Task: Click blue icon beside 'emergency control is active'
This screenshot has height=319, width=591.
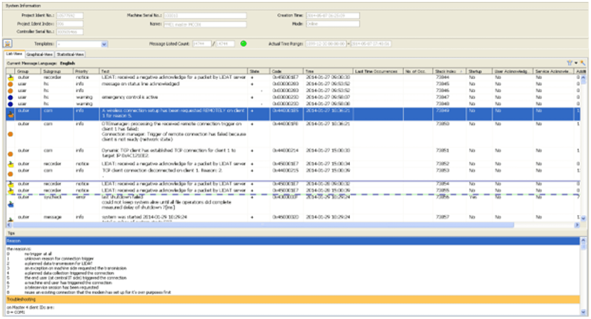Action: 10,97
